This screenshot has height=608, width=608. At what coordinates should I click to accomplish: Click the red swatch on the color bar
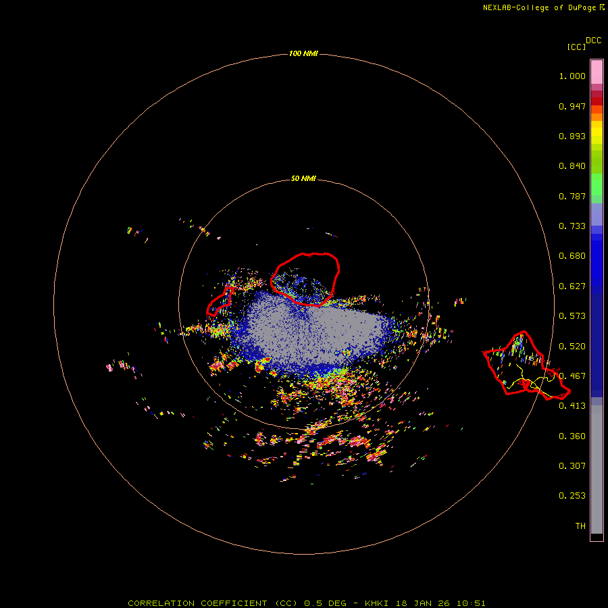pos(597,101)
